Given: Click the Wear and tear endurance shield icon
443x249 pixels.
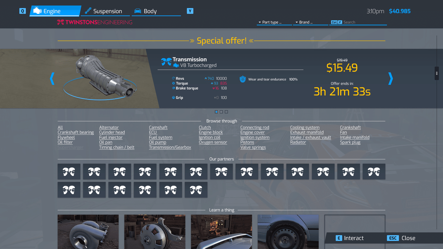Looking at the screenshot, I should point(243,79).
